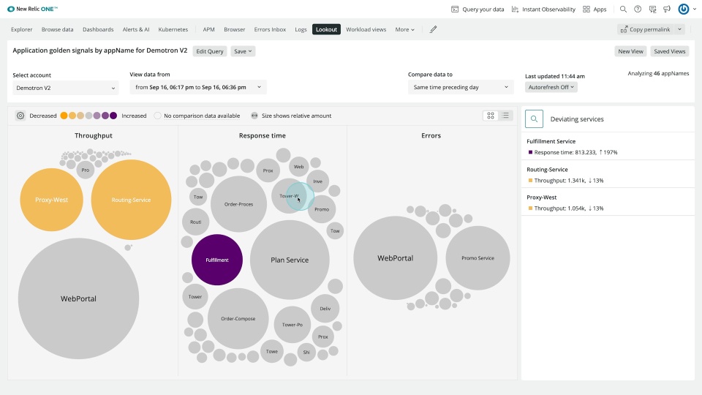This screenshot has width=702, height=395.
Task: Select the Routing-Service throughput bubble
Action: (131, 200)
